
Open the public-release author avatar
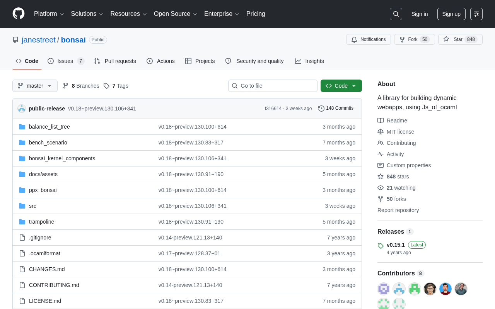click(22, 109)
